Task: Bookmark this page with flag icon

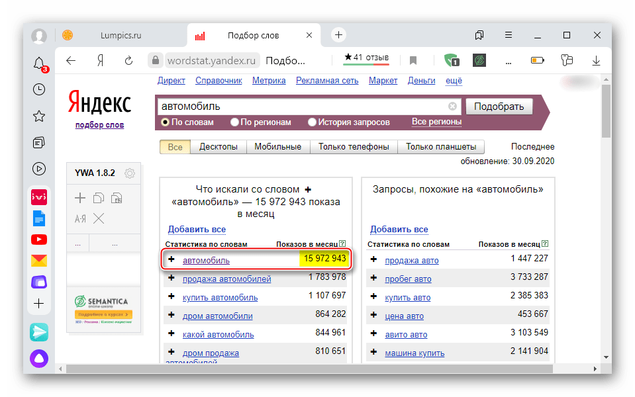Action: point(413,61)
